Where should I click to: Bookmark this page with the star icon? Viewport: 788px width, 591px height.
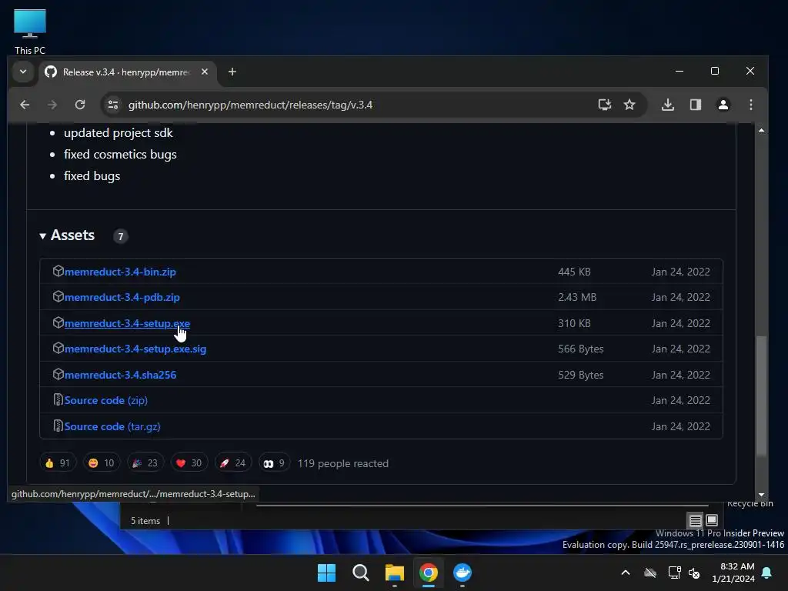coord(629,105)
